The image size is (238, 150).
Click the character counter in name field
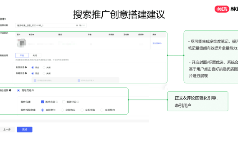[x=82, y=25]
